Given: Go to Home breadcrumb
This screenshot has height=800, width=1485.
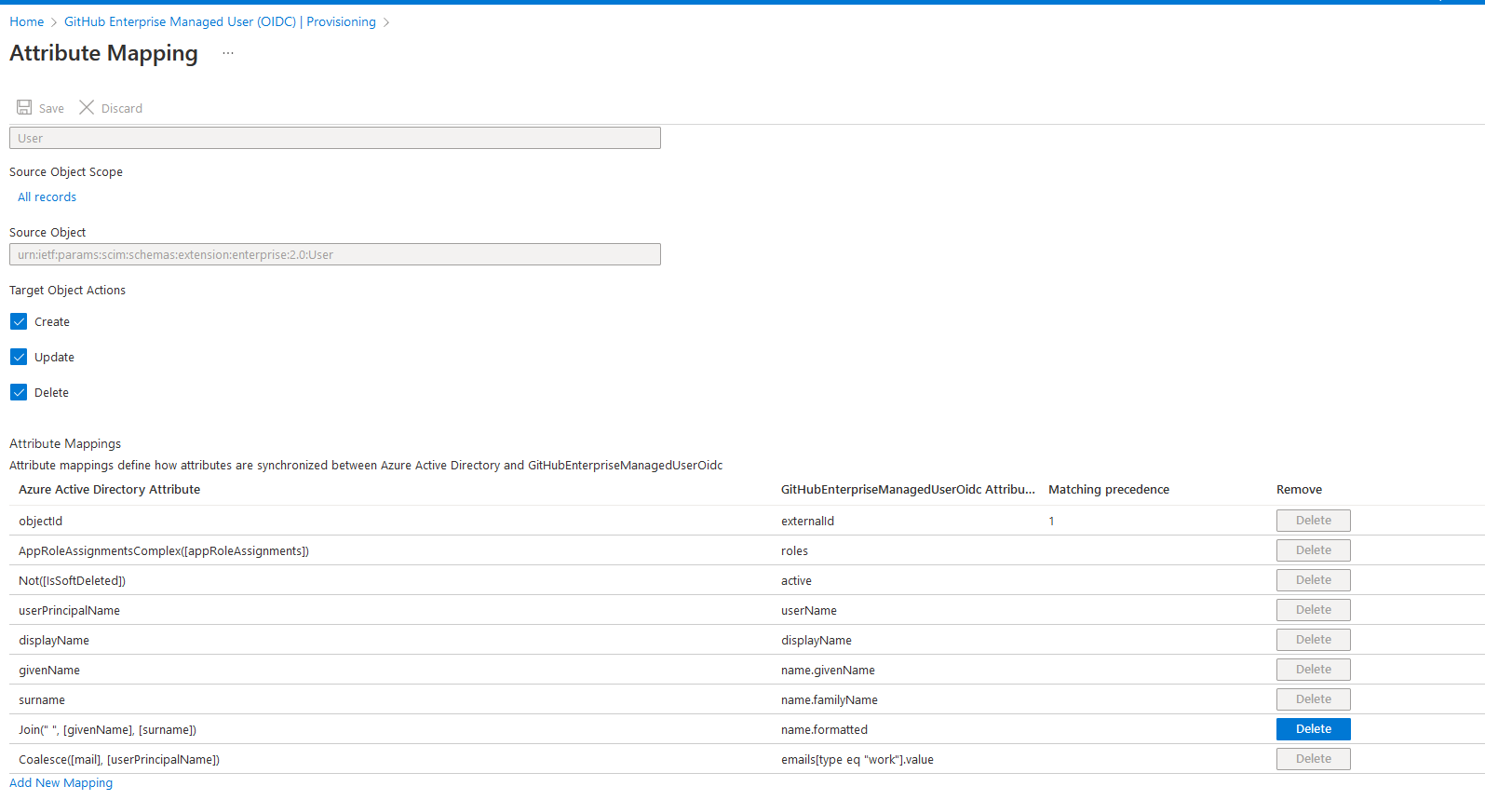Looking at the screenshot, I should (27, 21).
